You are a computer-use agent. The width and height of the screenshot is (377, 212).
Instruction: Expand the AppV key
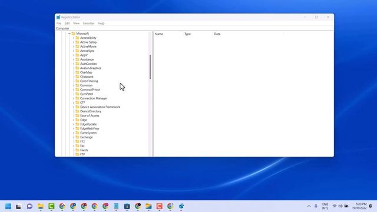pyautogui.click(x=74, y=55)
